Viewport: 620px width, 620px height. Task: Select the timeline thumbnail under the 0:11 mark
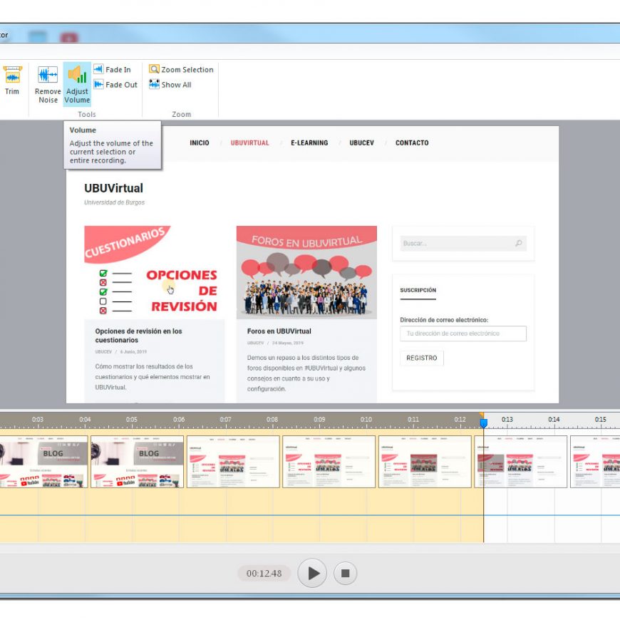point(425,462)
